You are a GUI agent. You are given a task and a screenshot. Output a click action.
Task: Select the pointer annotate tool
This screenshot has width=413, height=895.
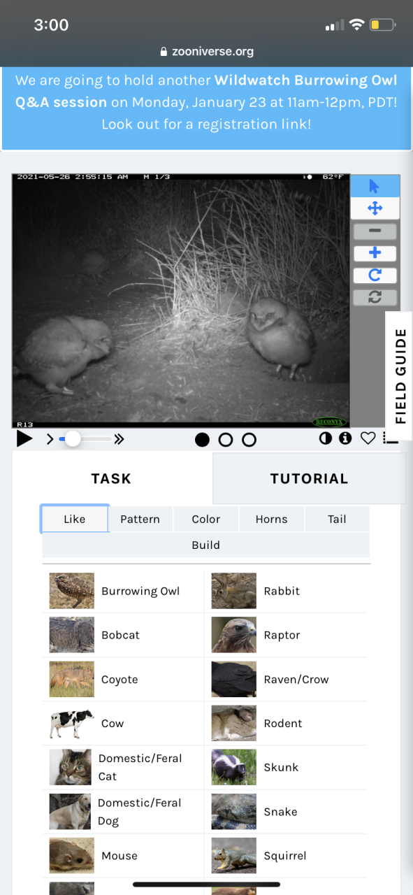pyautogui.click(x=375, y=186)
